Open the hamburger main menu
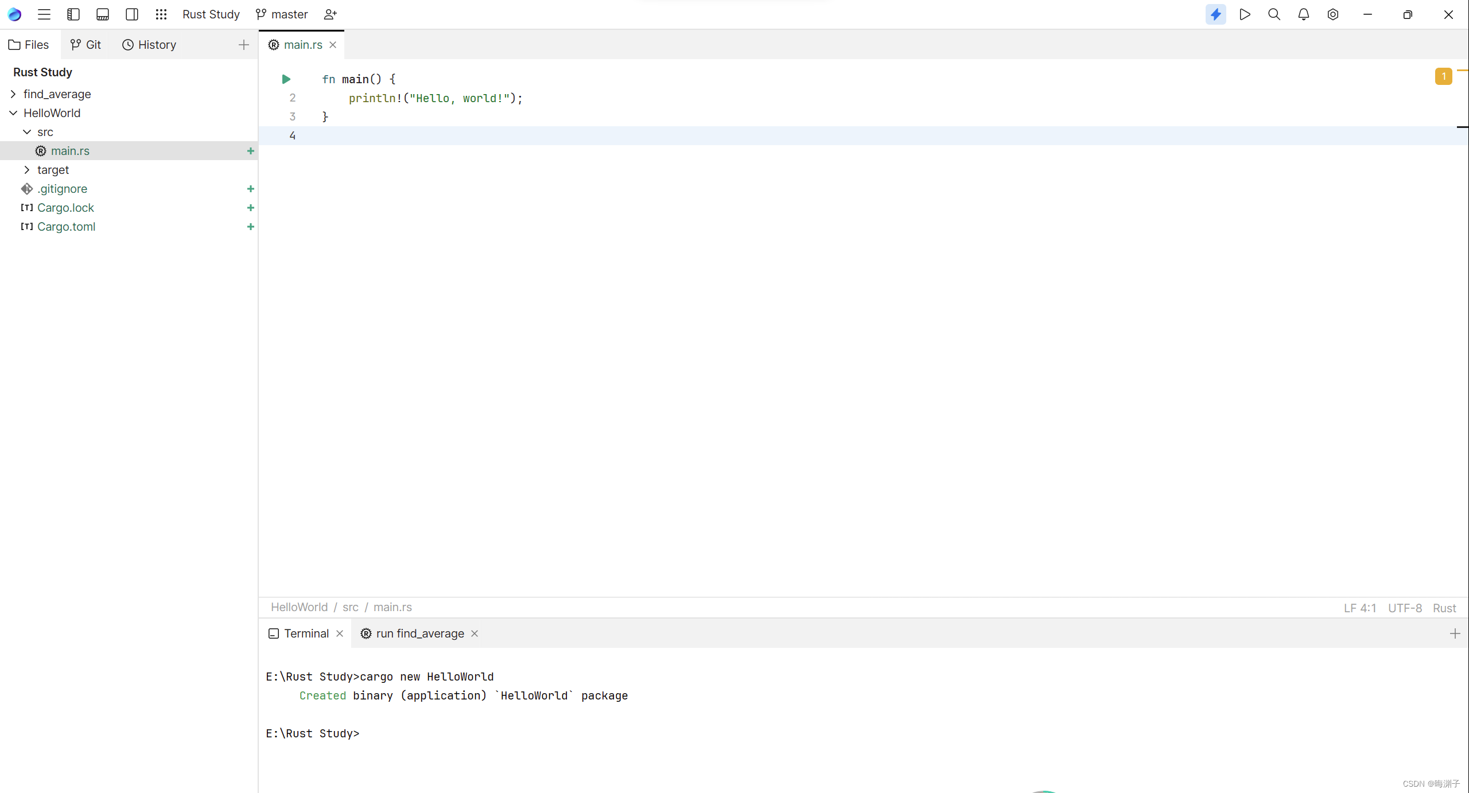Screen dimensions: 1469x793 point(44,14)
